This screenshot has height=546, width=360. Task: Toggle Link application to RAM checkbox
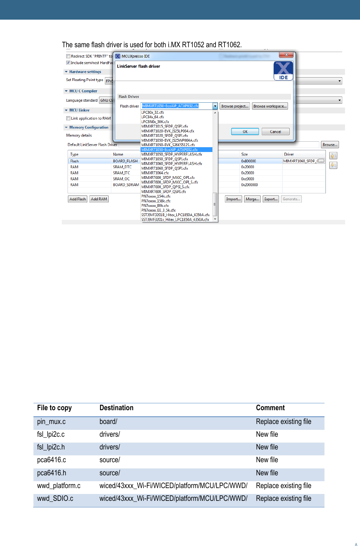68,118
